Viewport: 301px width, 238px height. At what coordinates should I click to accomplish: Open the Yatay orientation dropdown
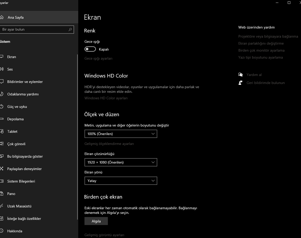(121, 181)
